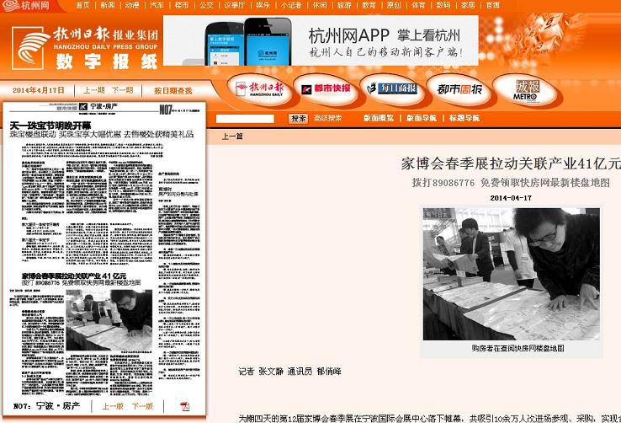Select 旅游 in the top navigation bar
621x423 pixels.
344,5
